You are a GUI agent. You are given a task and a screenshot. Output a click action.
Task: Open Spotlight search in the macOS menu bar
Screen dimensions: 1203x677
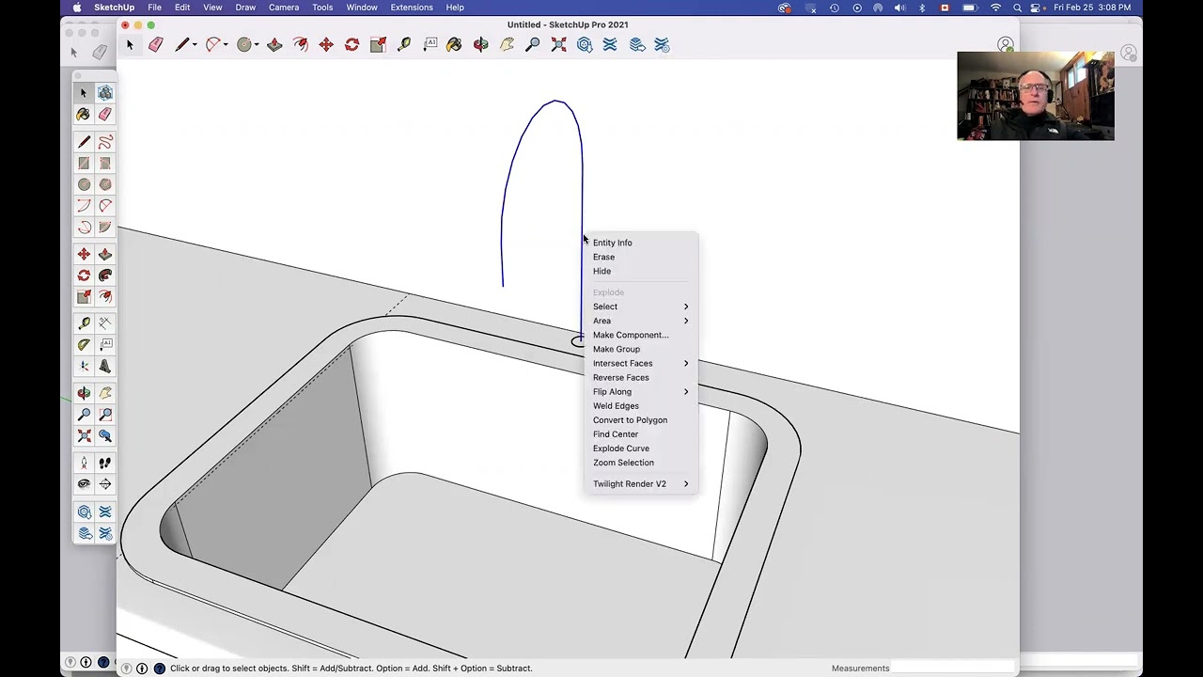pos(1017,8)
